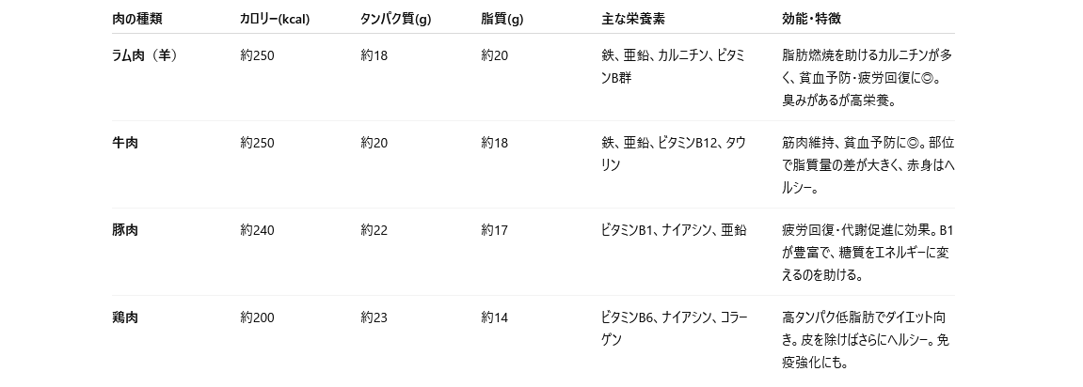
Task: Click the pork fat value 約17
Action: point(495,230)
